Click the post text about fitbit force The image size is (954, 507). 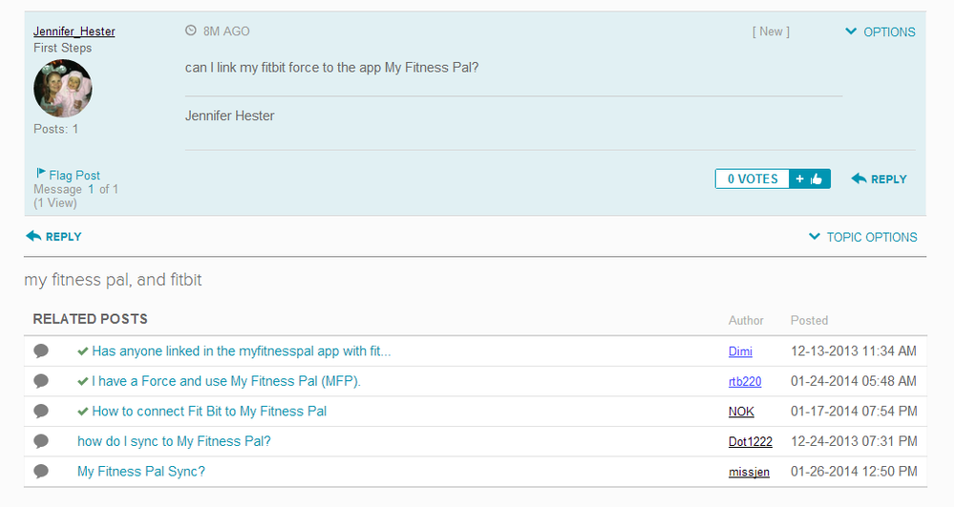click(x=331, y=68)
